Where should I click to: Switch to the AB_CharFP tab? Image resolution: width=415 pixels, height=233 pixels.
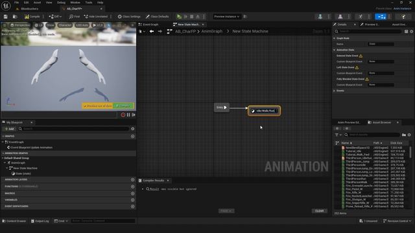[74, 8]
